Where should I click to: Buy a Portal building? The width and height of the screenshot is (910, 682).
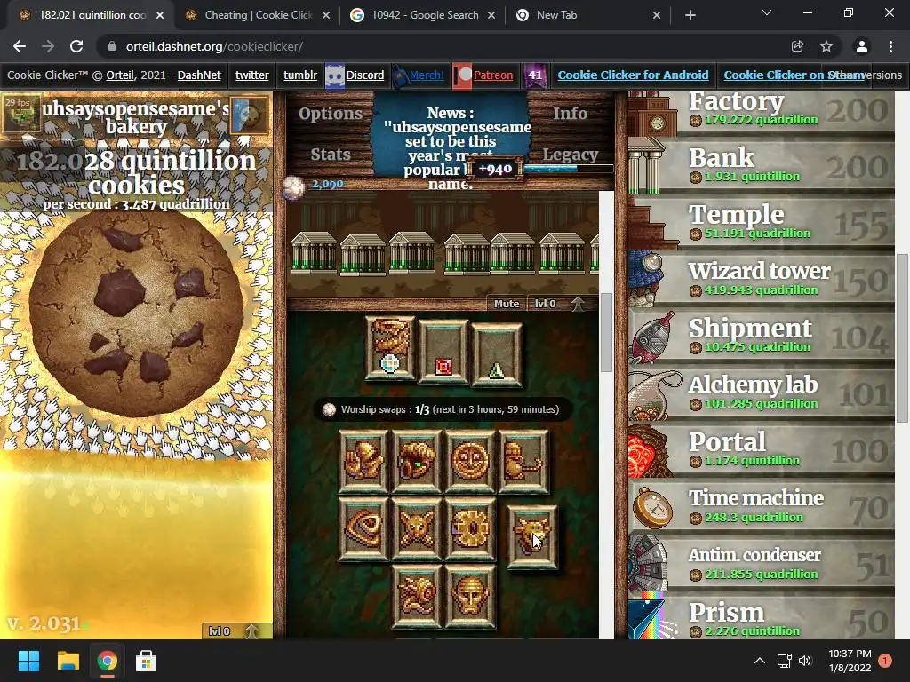762,449
